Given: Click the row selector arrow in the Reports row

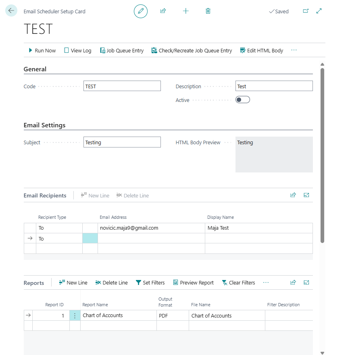Looking at the screenshot, I should tap(28, 315).
